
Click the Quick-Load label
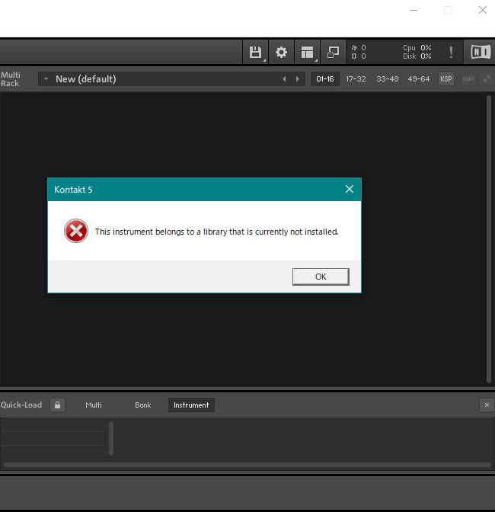(x=21, y=405)
